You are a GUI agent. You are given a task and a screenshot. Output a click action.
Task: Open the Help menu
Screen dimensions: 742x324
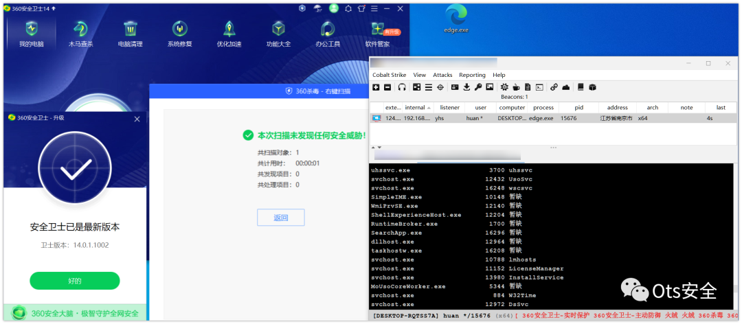[x=499, y=75]
